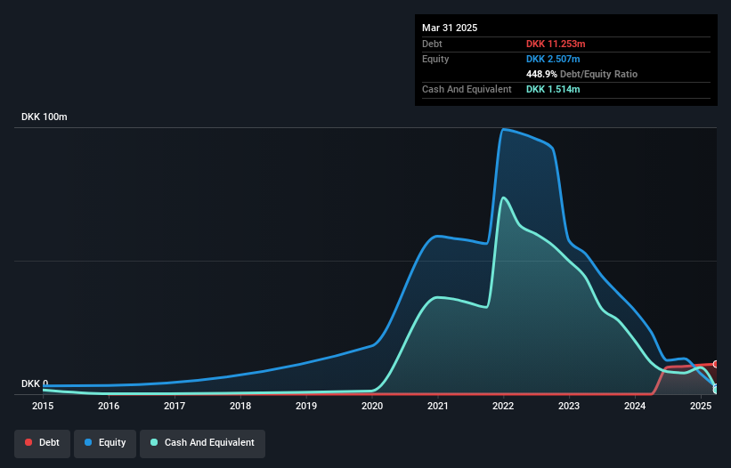The height and width of the screenshot is (468, 731).
Task: Select the 2021 x-axis label
Action: tap(438, 406)
